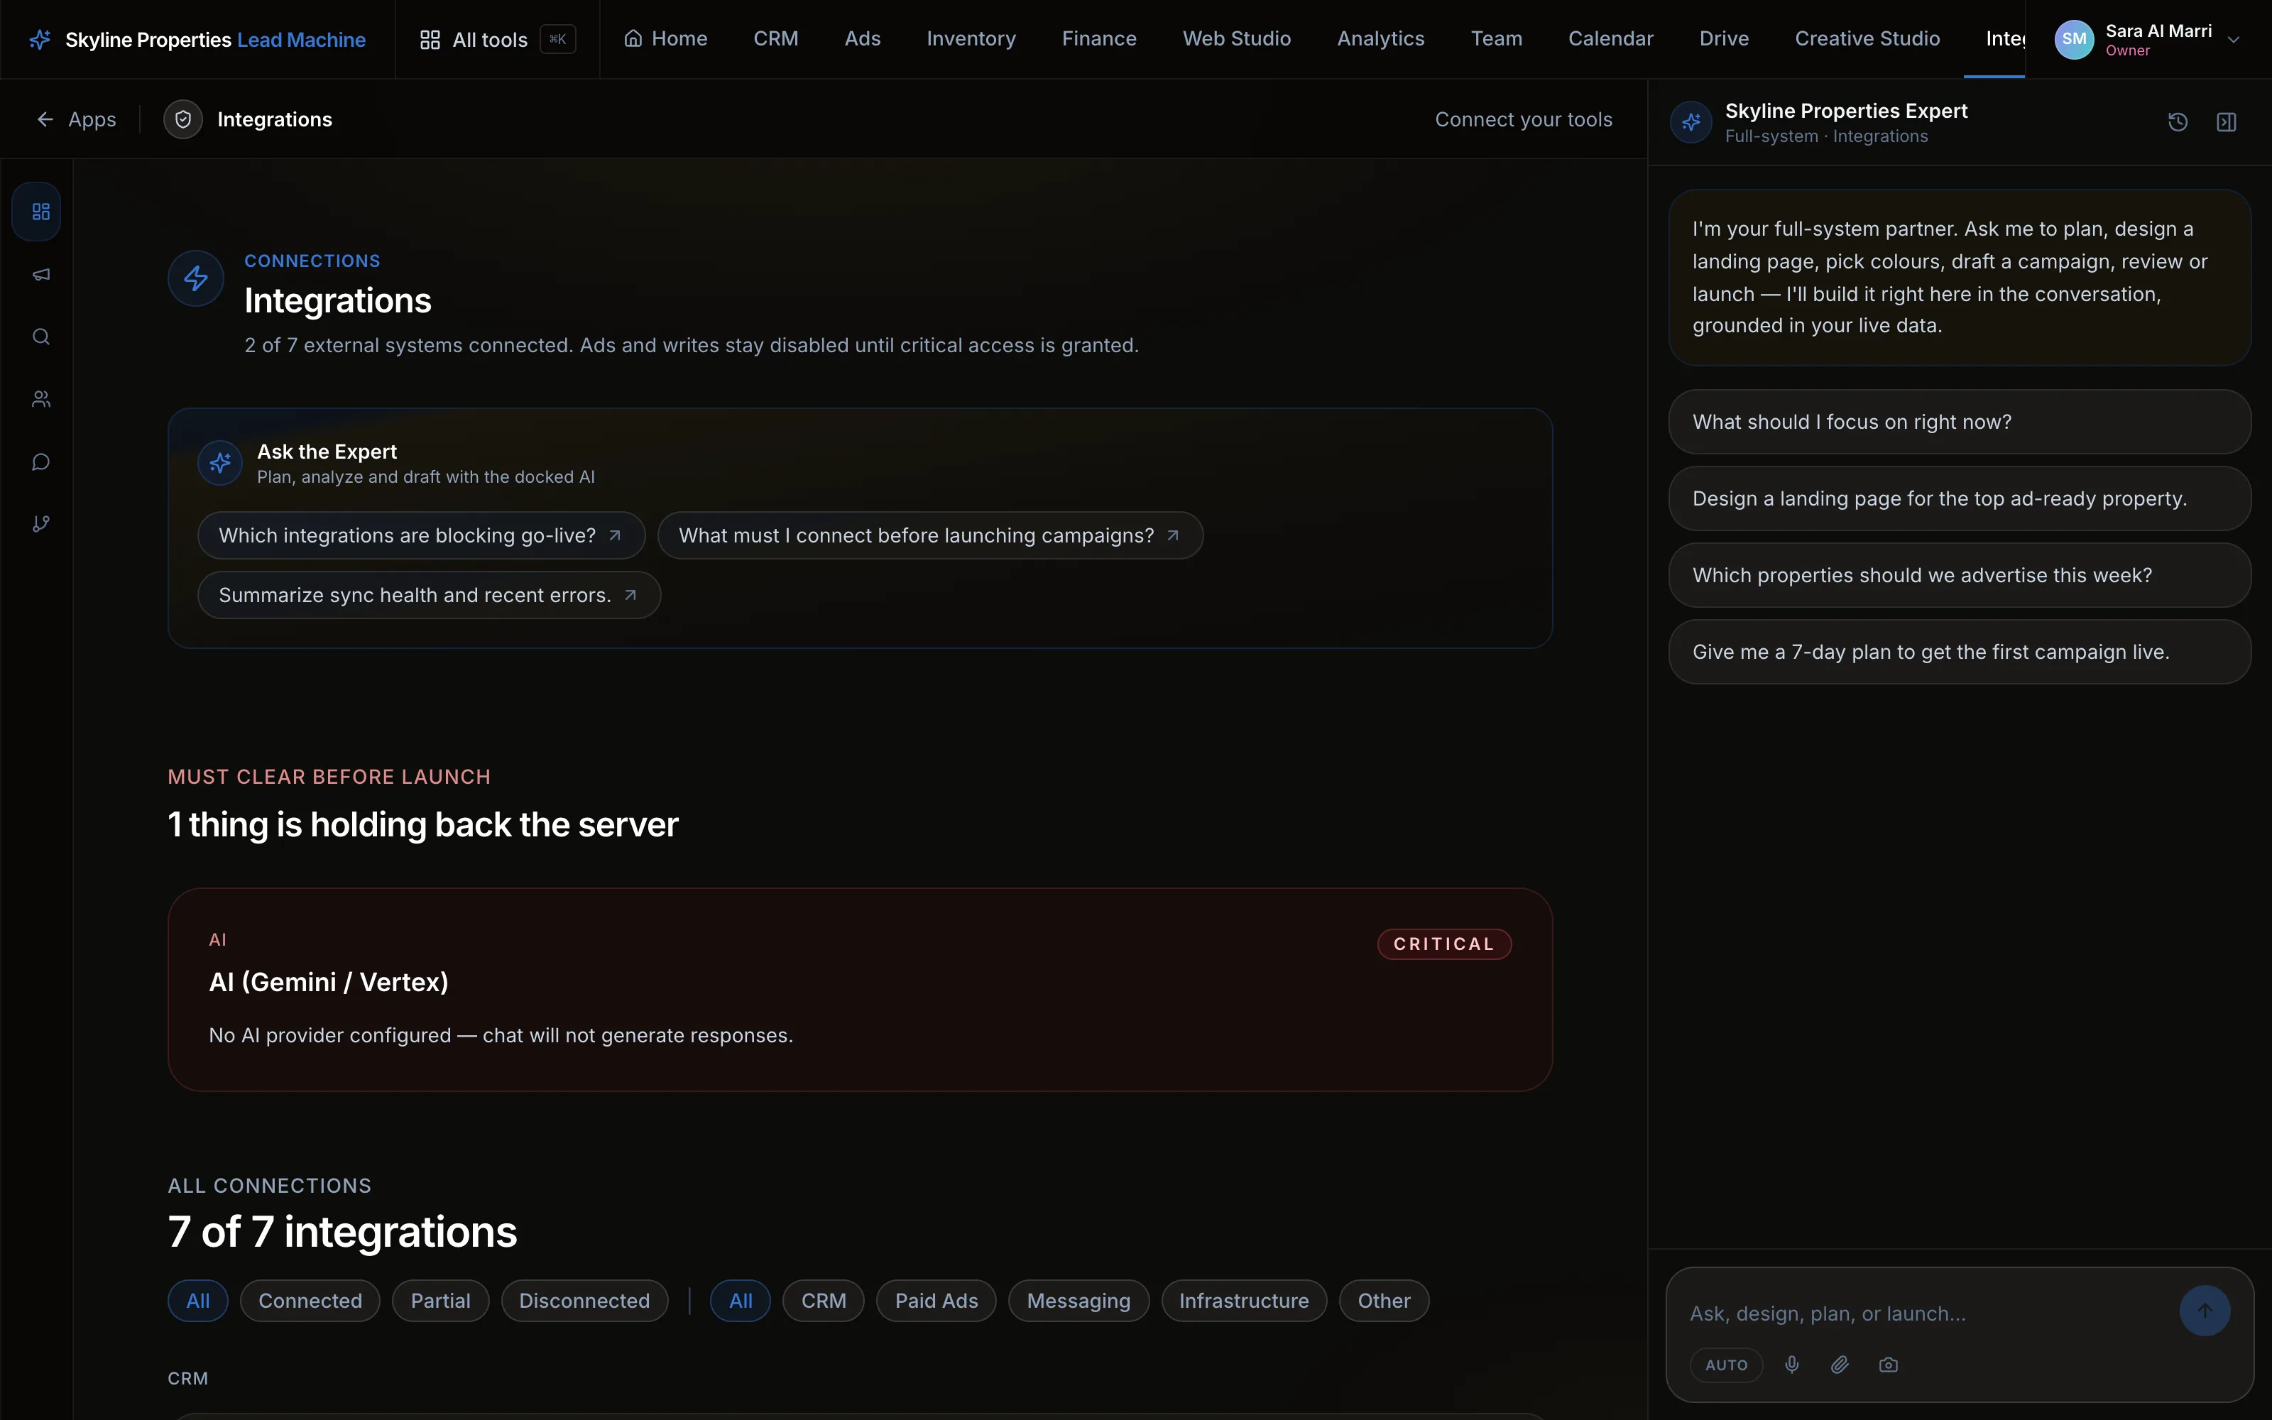
Task: Filter by Paid Ads category
Action: tap(936, 1301)
